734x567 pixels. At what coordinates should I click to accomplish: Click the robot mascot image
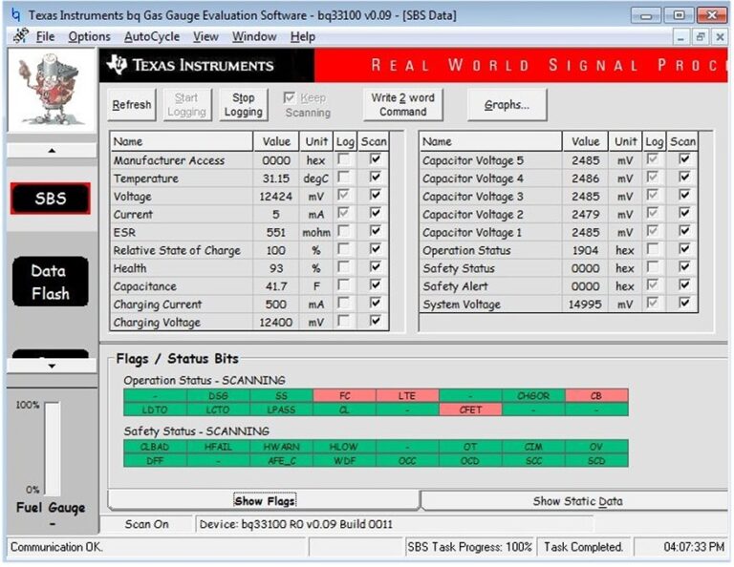51,90
